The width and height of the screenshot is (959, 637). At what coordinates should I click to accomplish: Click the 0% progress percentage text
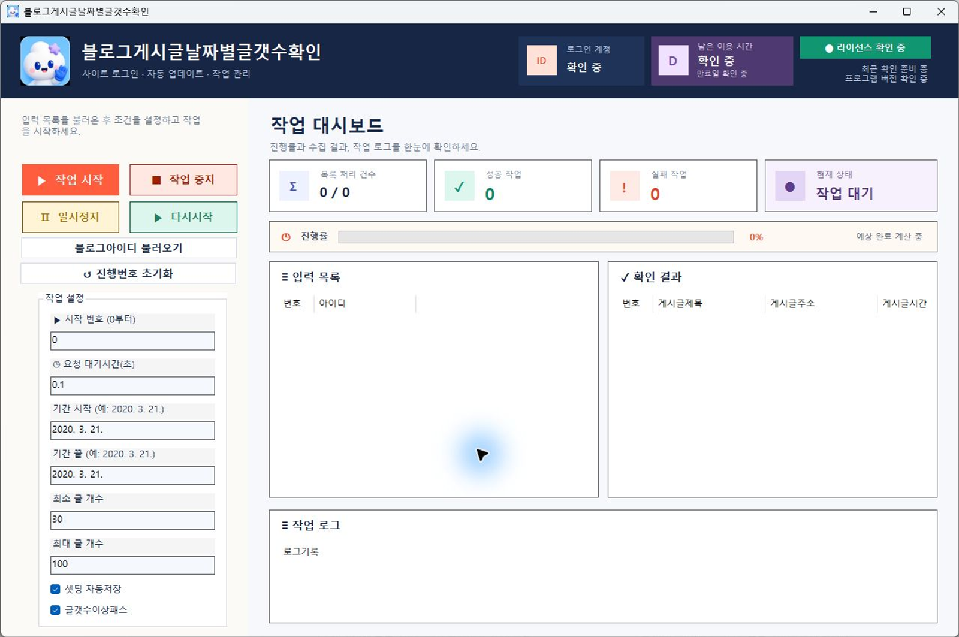pyautogui.click(x=756, y=237)
